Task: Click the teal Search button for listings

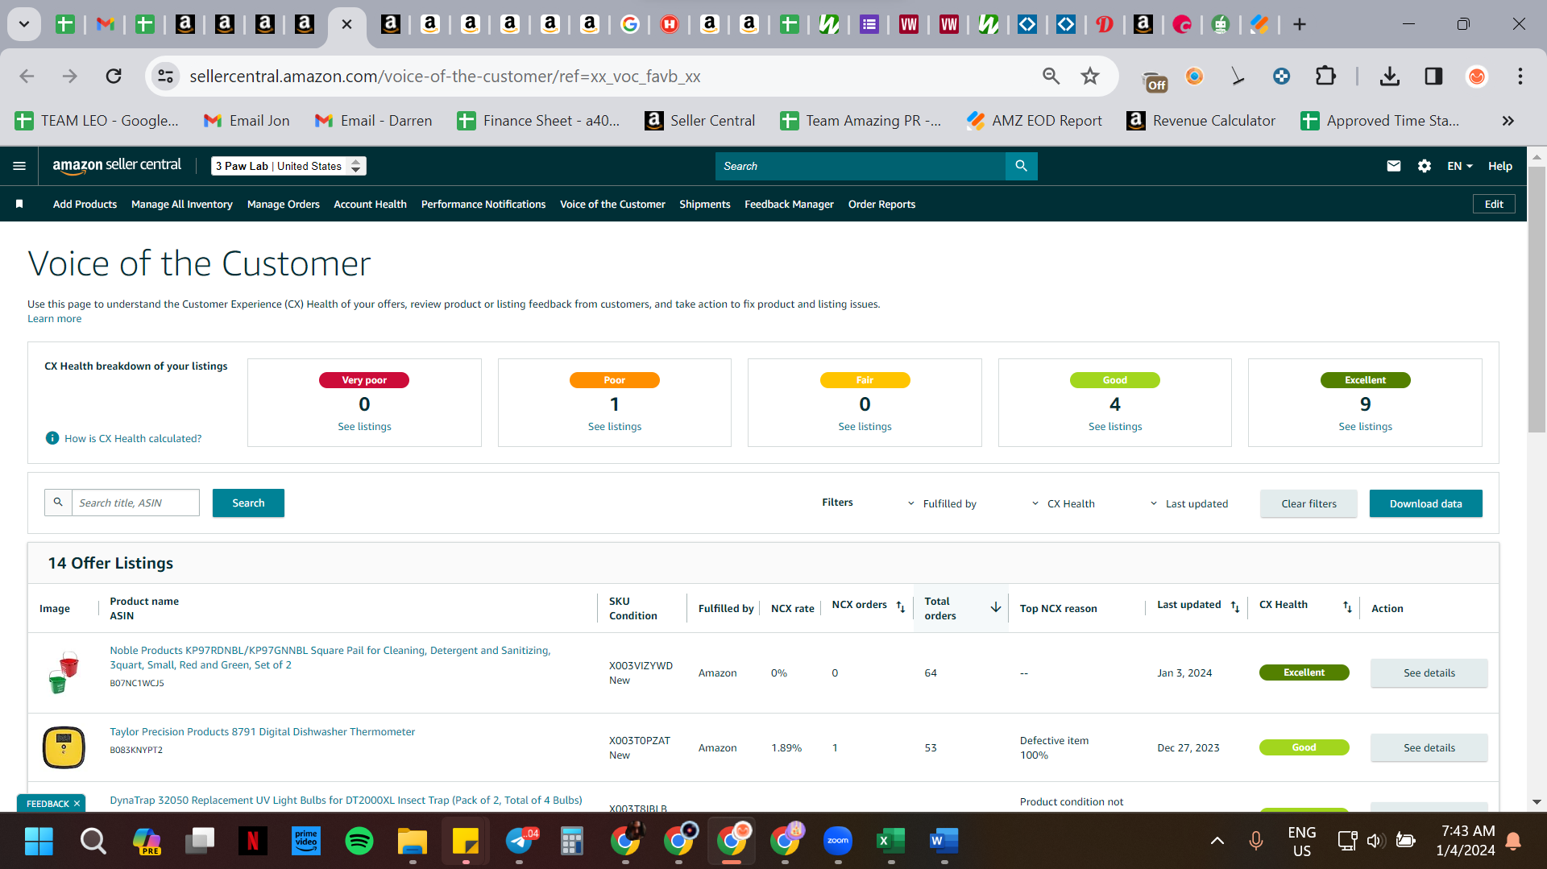Action: (x=248, y=503)
